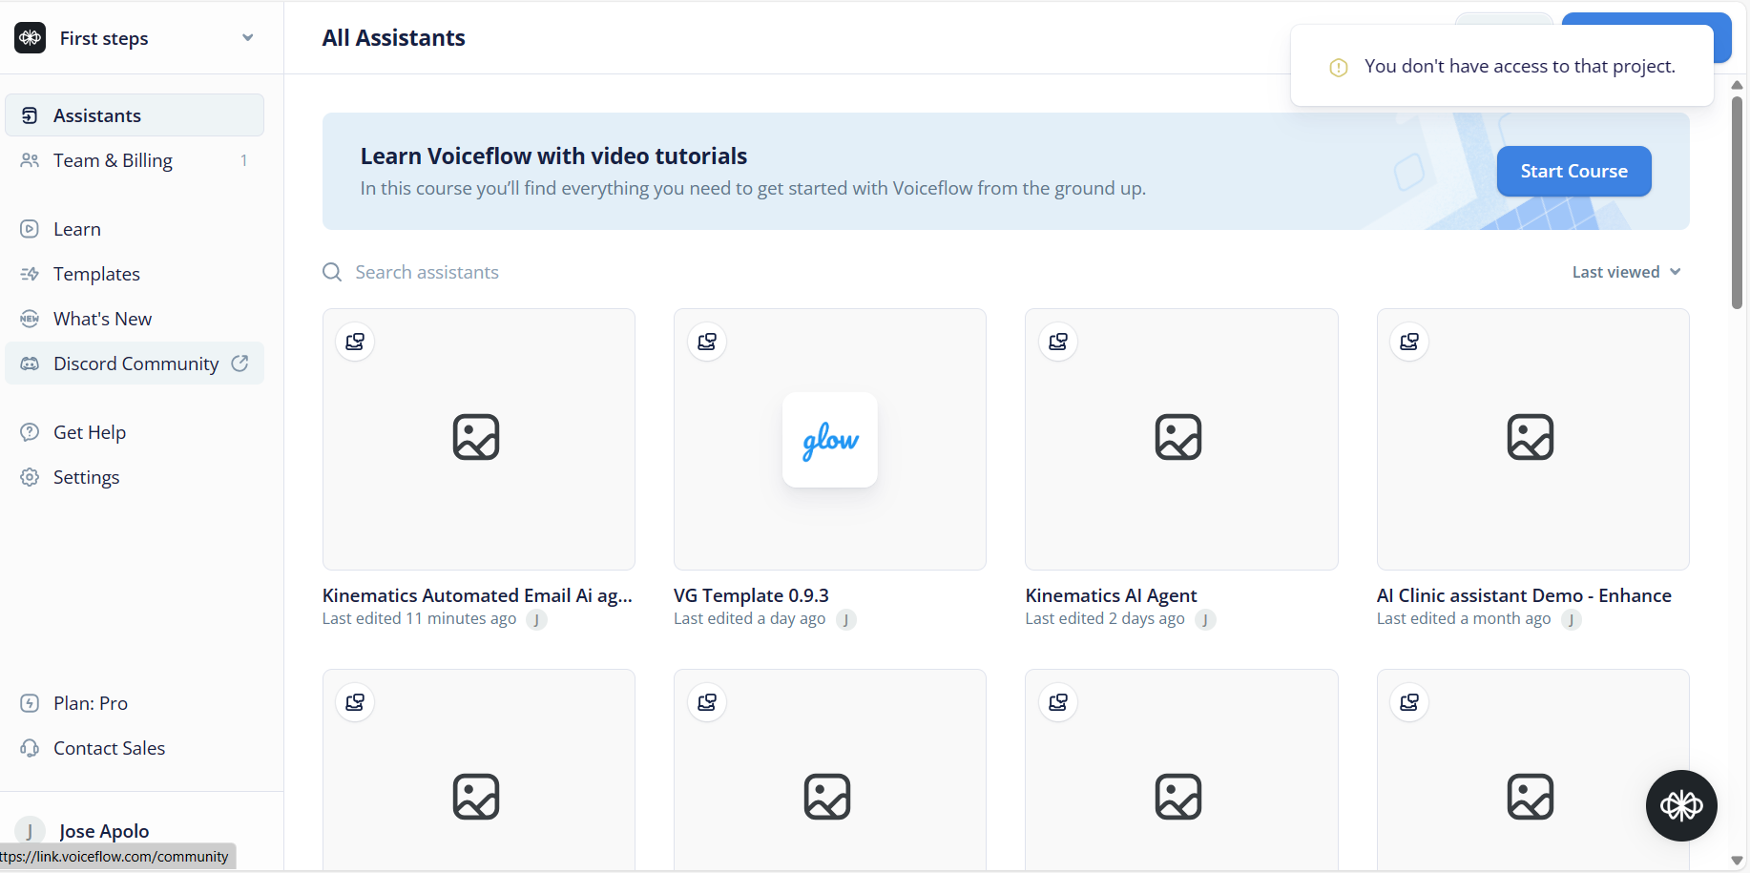Click the page vertical scrollbar
The image size is (1750, 873).
[1737, 202]
